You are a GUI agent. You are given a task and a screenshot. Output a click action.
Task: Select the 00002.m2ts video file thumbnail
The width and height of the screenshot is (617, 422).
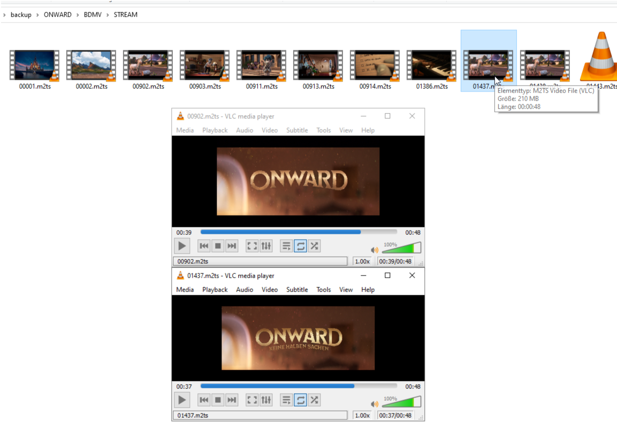pos(92,65)
